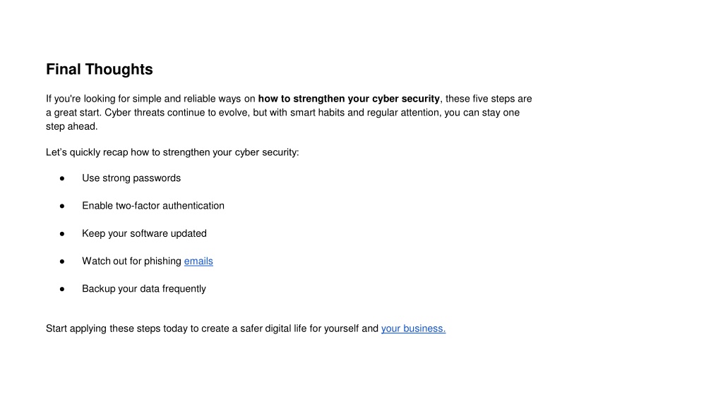Click the phrase "these five steps are"
Screen dimensions: 723x406
(489, 99)
